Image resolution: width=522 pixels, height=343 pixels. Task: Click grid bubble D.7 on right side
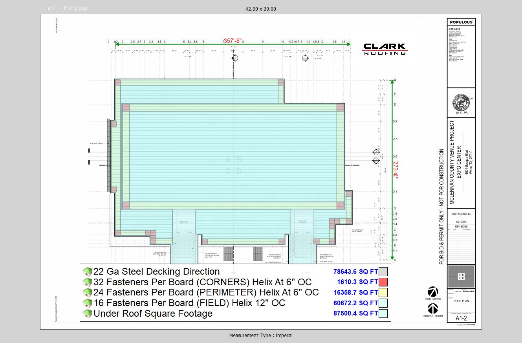click(395, 139)
